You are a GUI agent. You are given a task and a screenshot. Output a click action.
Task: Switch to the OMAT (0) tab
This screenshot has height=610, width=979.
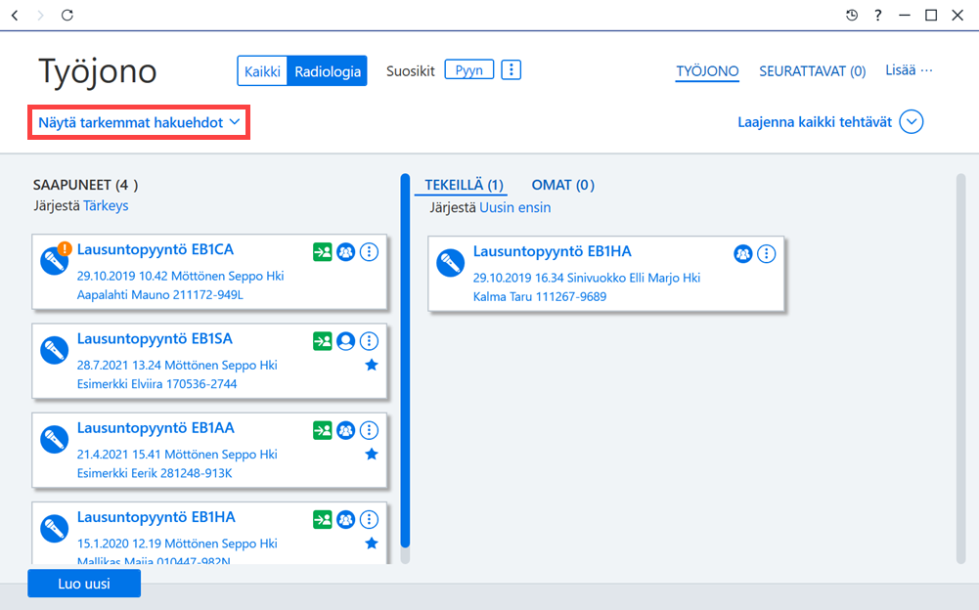click(x=562, y=185)
